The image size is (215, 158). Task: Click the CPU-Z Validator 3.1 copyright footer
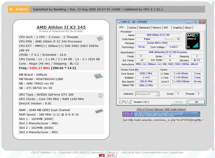107,152
